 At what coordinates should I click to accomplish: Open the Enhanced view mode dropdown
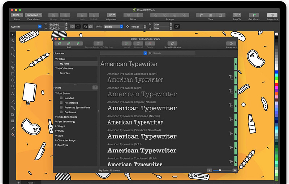[33, 15]
